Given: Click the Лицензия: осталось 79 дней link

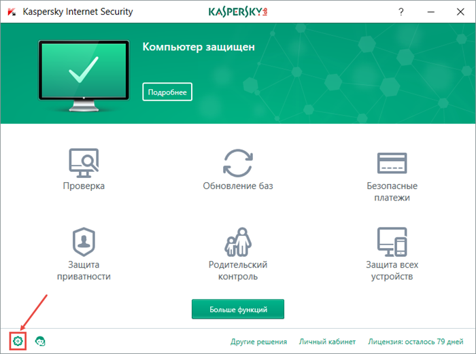Looking at the screenshot, I should 417,342.
